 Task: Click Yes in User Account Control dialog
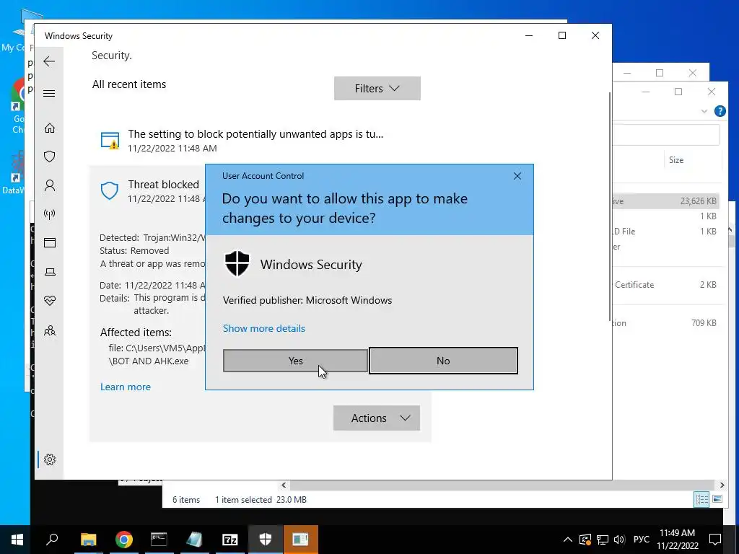pyautogui.click(x=295, y=361)
